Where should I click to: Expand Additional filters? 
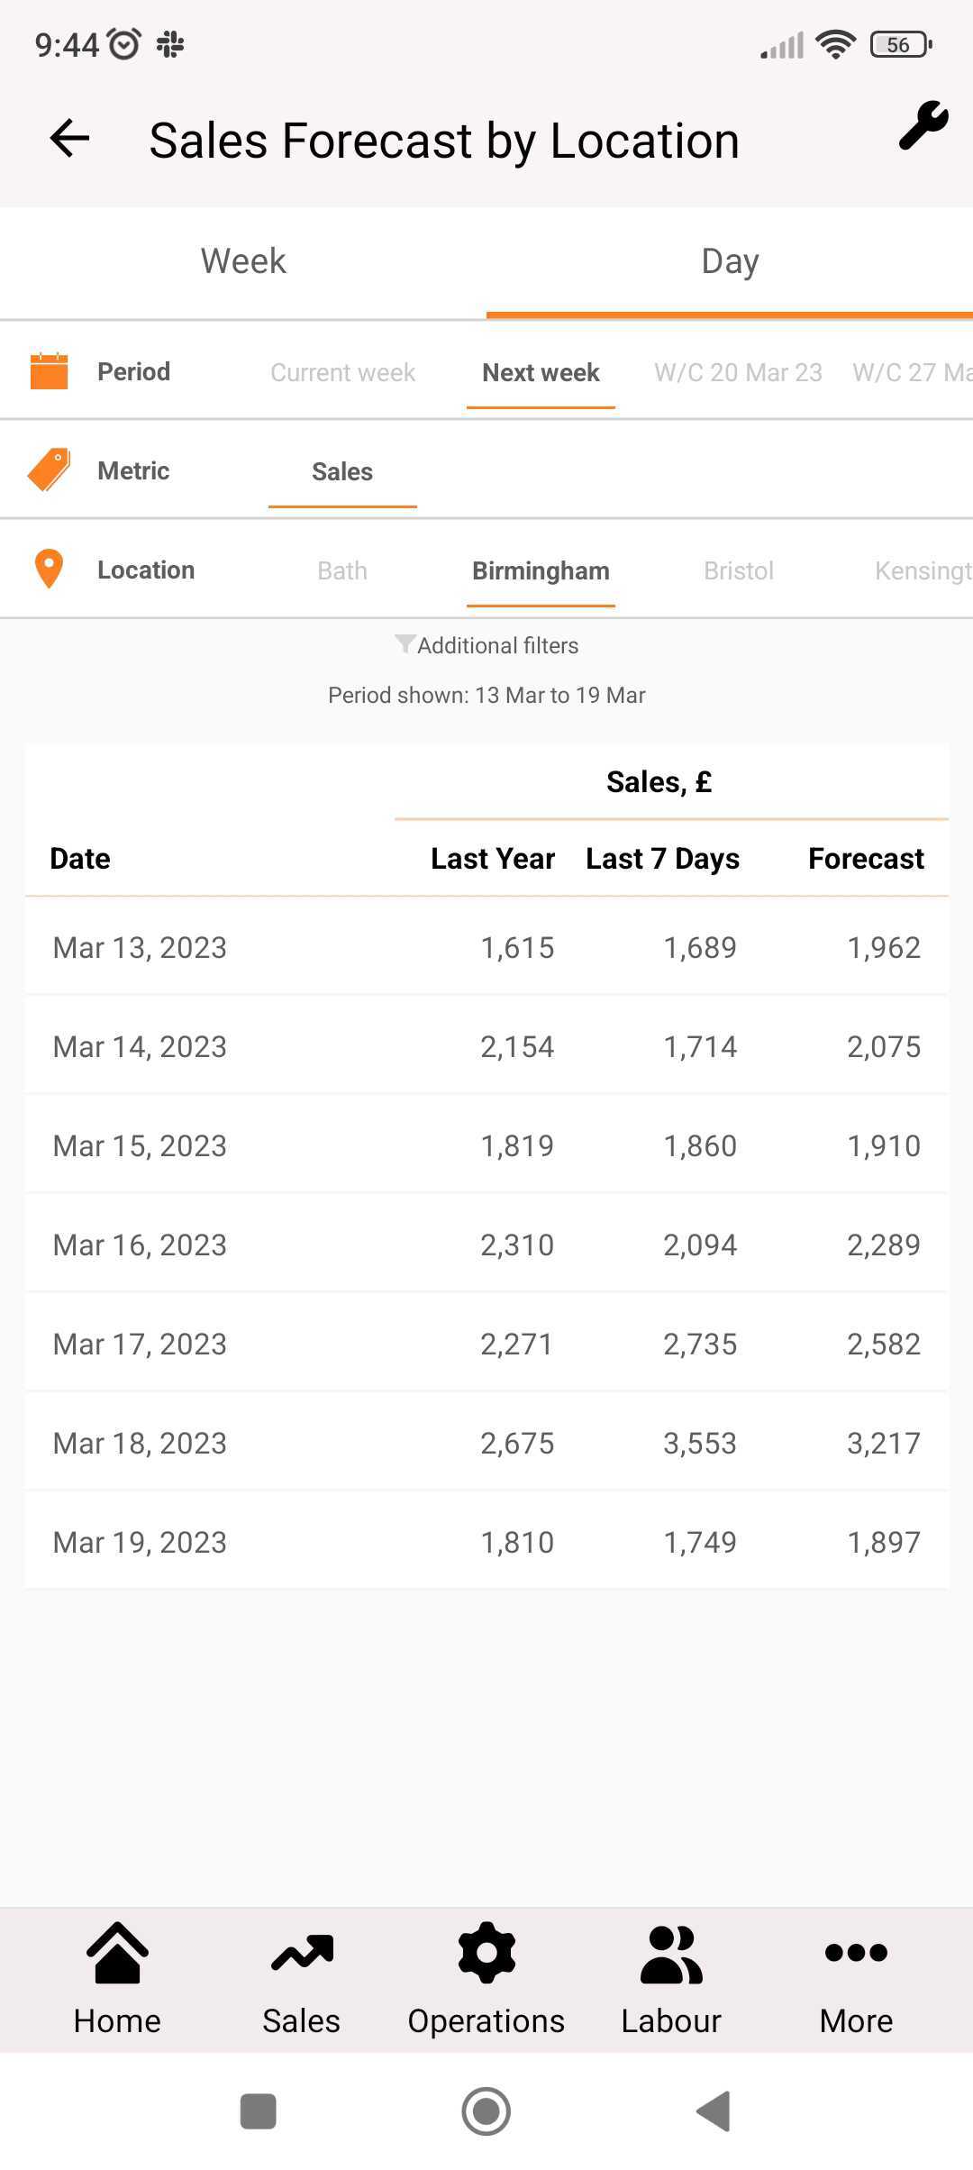[486, 645]
